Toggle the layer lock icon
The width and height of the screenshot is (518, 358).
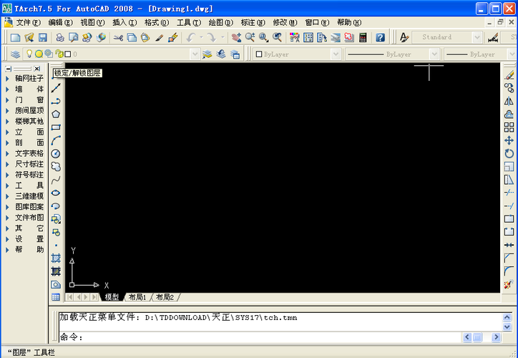pos(59,54)
